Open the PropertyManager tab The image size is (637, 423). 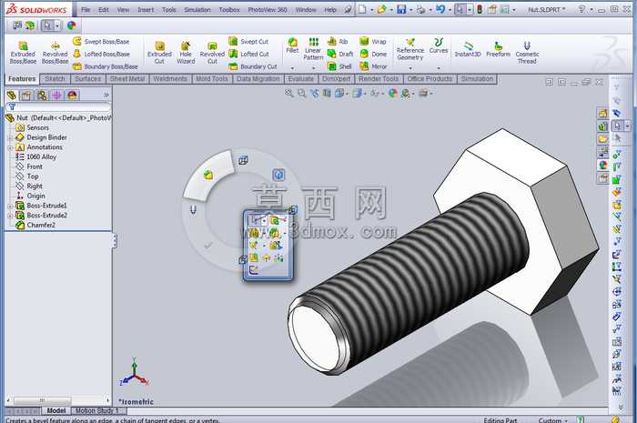[x=26, y=96]
